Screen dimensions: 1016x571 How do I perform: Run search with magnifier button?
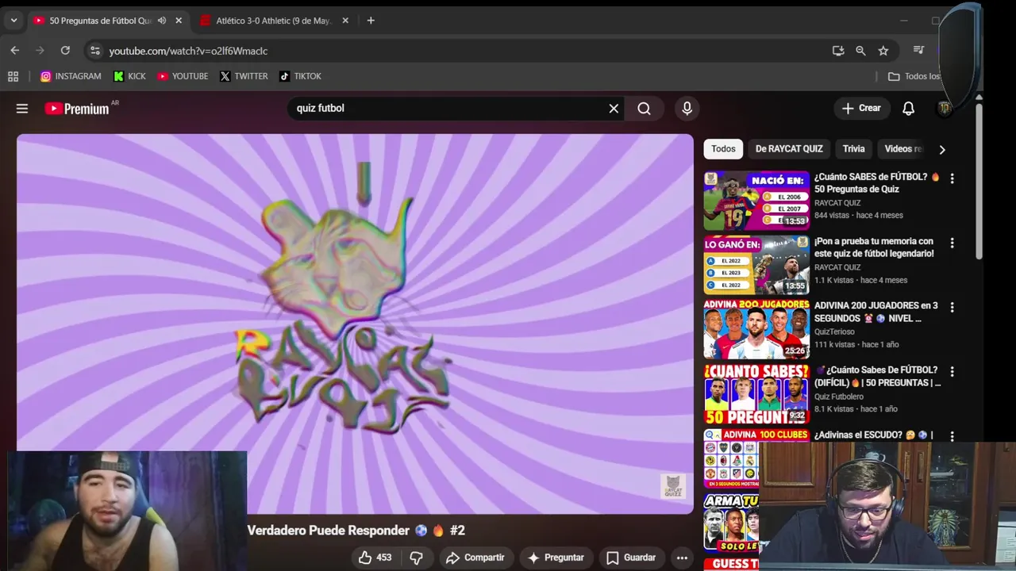click(x=644, y=109)
